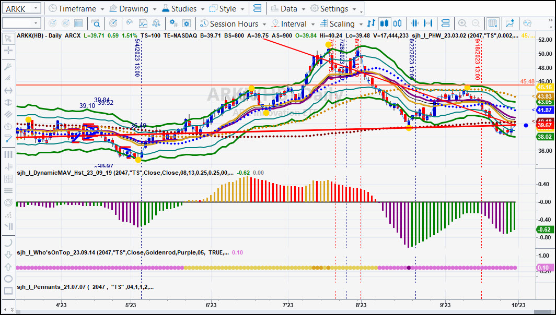Select the parallel lines channel tool
This screenshot has height=315, width=556.
click(8, 114)
